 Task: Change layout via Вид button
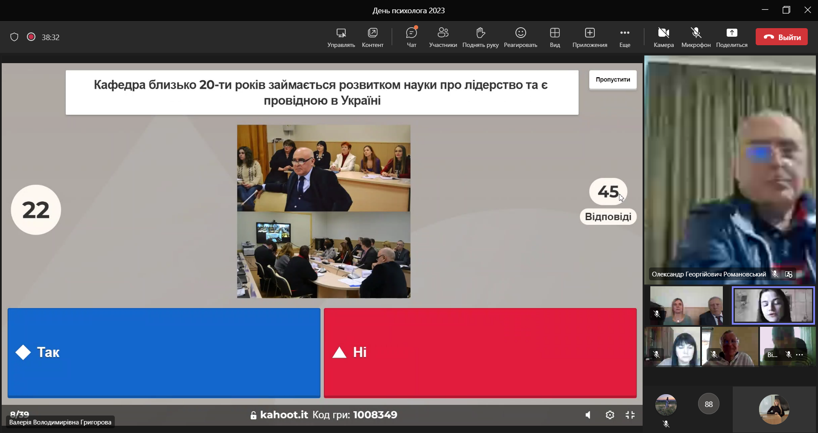(555, 38)
